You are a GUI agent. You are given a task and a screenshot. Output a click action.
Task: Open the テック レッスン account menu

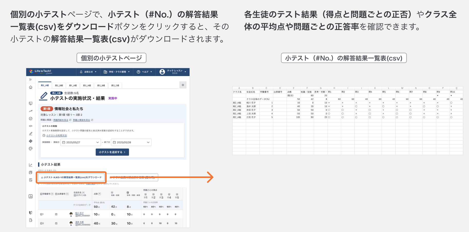point(173,72)
